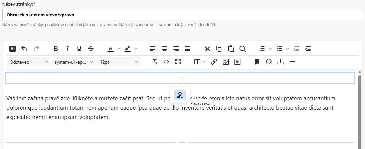Image resolution: width=365 pixels, height=149 pixels.
Task: Insert a media video element
Action: [x=237, y=62]
